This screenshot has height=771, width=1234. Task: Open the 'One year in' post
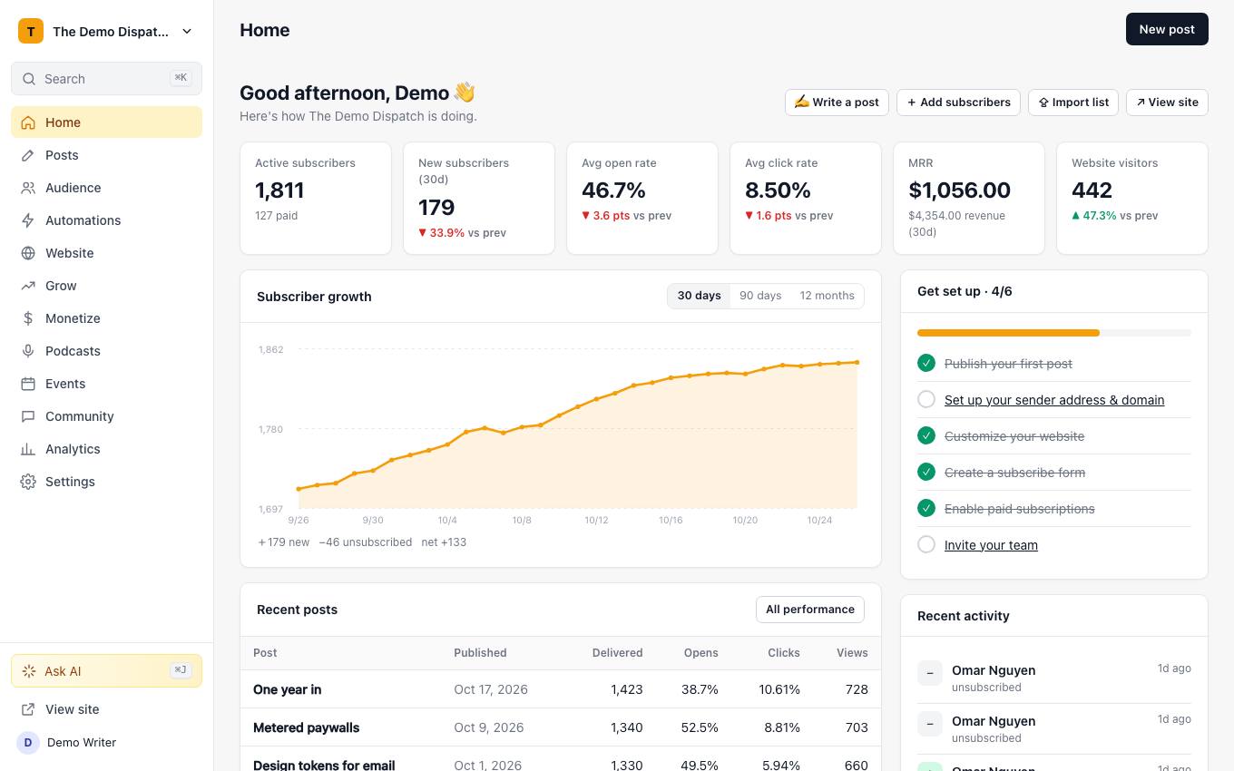point(287,689)
